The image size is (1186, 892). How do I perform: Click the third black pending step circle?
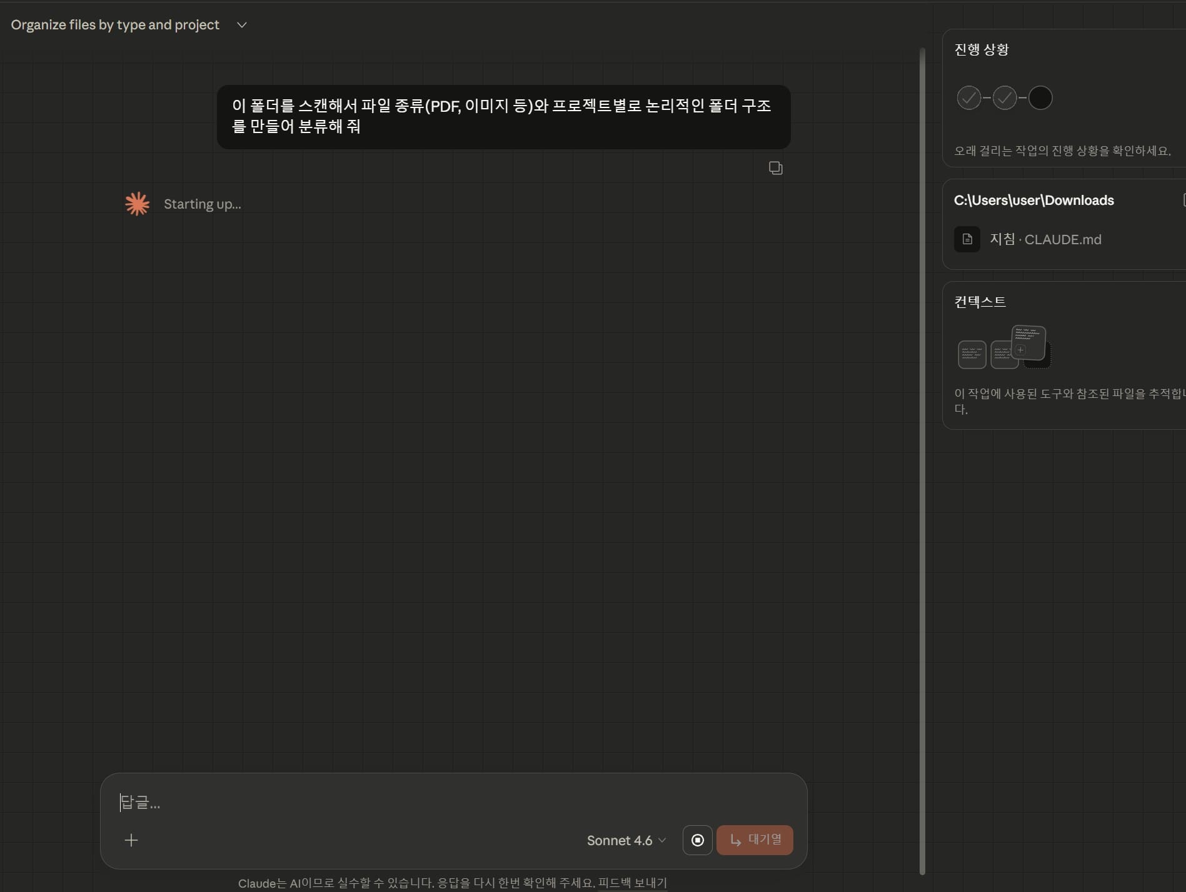(1040, 98)
